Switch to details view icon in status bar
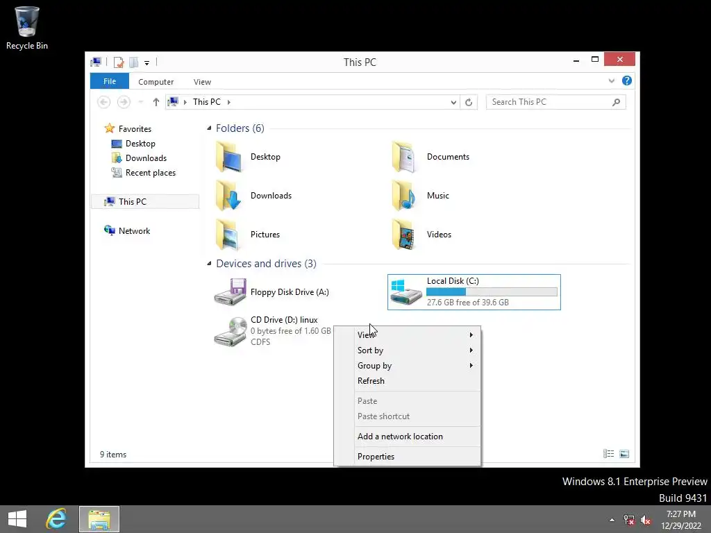The image size is (711, 533). point(608,454)
